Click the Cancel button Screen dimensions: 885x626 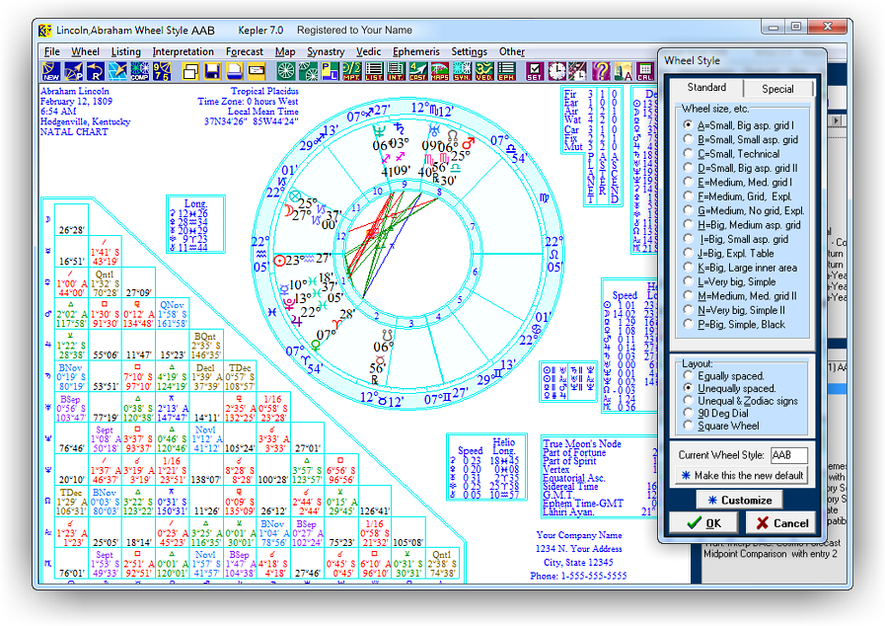(x=779, y=522)
